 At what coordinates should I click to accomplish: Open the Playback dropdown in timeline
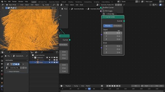click(69, 86)
